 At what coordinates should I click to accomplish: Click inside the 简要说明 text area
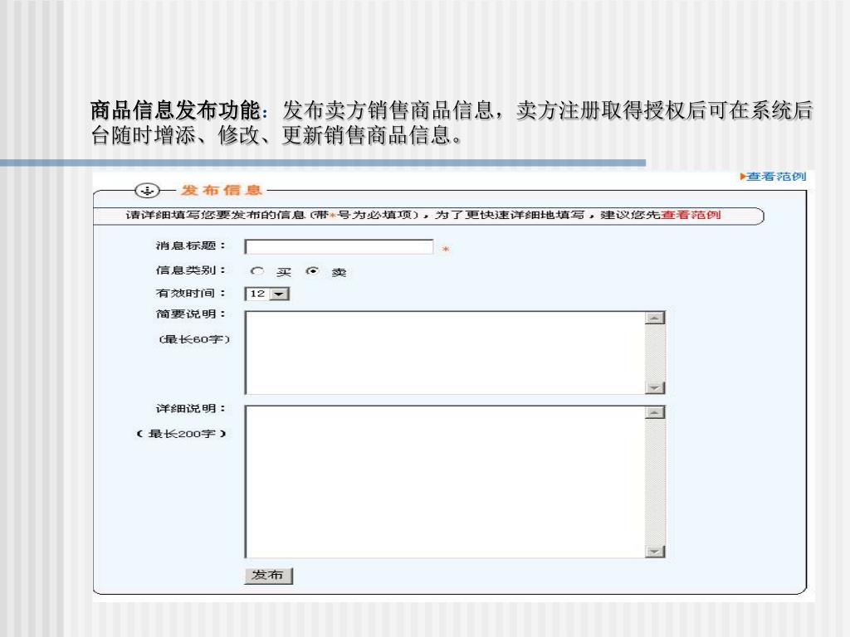[x=445, y=353]
